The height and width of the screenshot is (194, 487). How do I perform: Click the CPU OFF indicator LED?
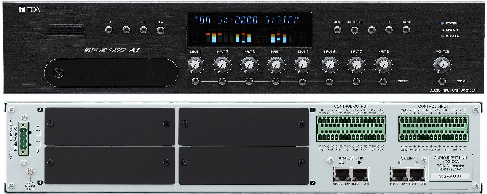point(442,30)
